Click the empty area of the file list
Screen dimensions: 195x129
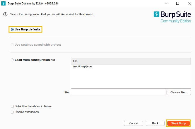(x=131, y=79)
